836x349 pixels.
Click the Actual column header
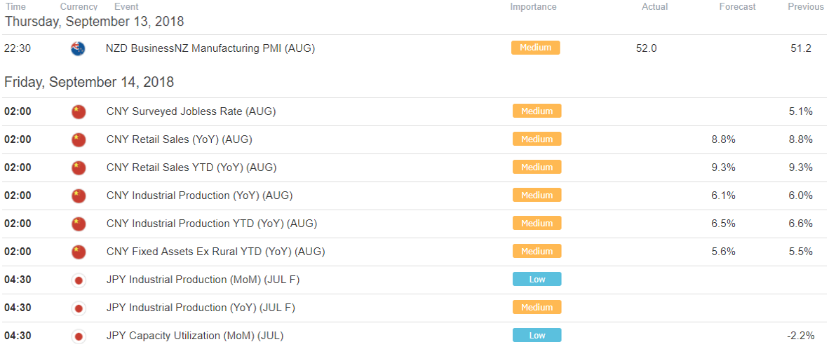point(655,7)
